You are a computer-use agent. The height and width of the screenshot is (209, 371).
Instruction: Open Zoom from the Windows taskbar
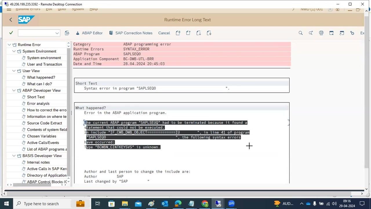point(231,203)
